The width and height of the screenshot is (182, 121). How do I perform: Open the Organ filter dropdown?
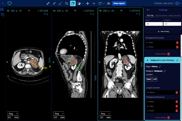tap(153, 24)
